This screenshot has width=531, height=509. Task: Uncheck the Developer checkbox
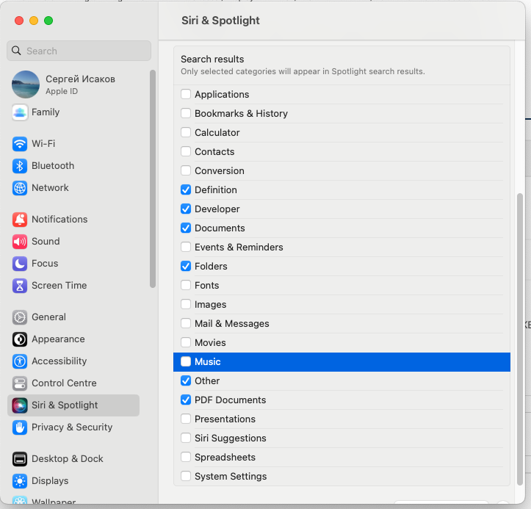186,209
